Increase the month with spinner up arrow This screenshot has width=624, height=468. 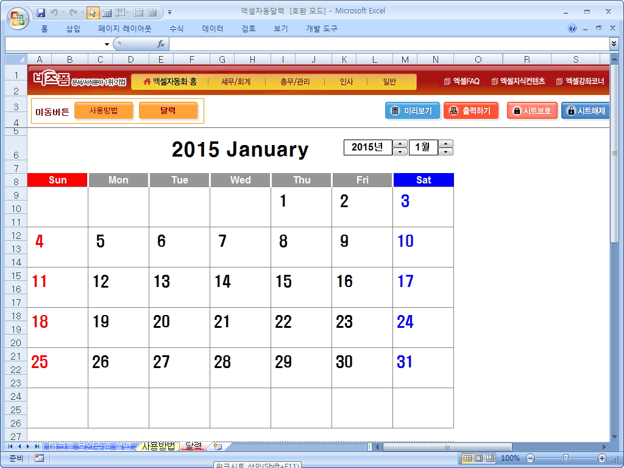(x=445, y=144)
